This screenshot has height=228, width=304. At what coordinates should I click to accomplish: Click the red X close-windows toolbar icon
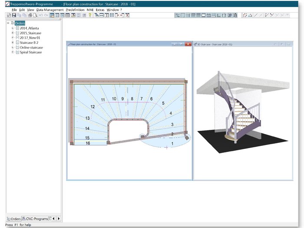(x=127, y=15)
